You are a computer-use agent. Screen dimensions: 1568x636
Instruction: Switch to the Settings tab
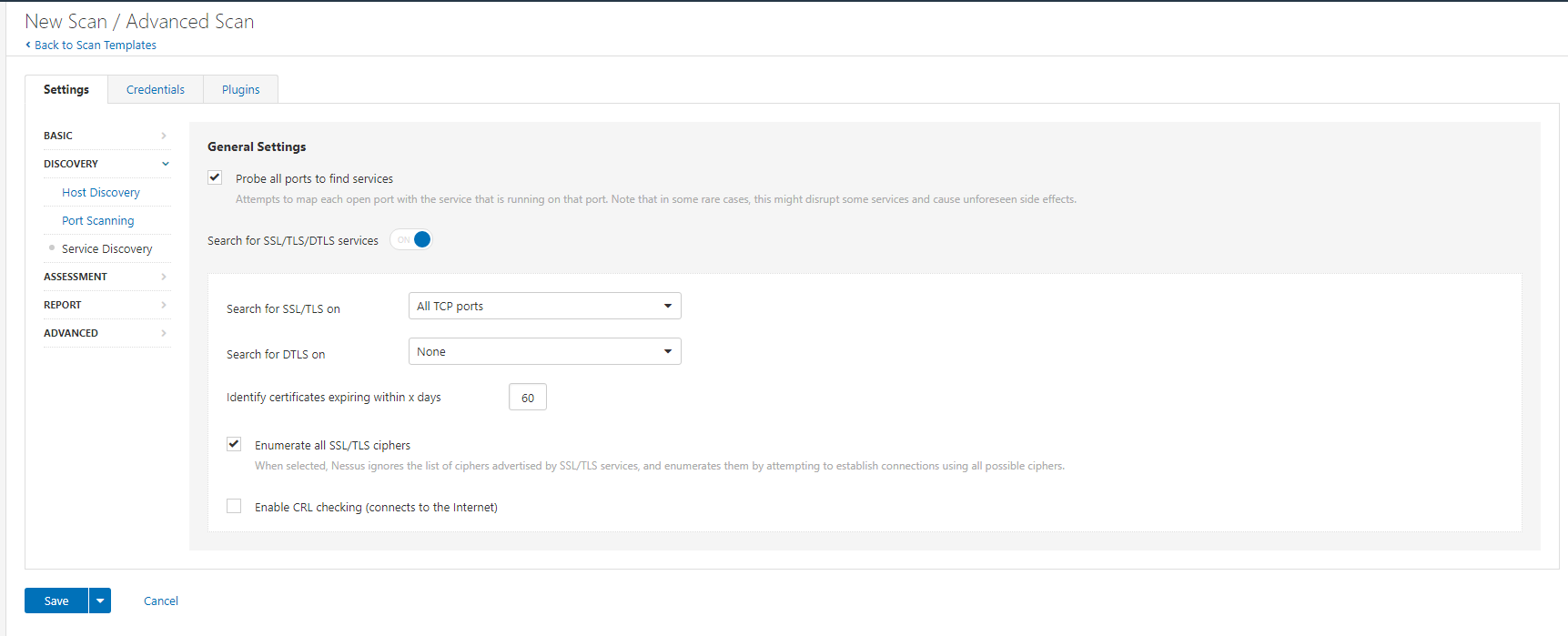click(x=66, y=89)
